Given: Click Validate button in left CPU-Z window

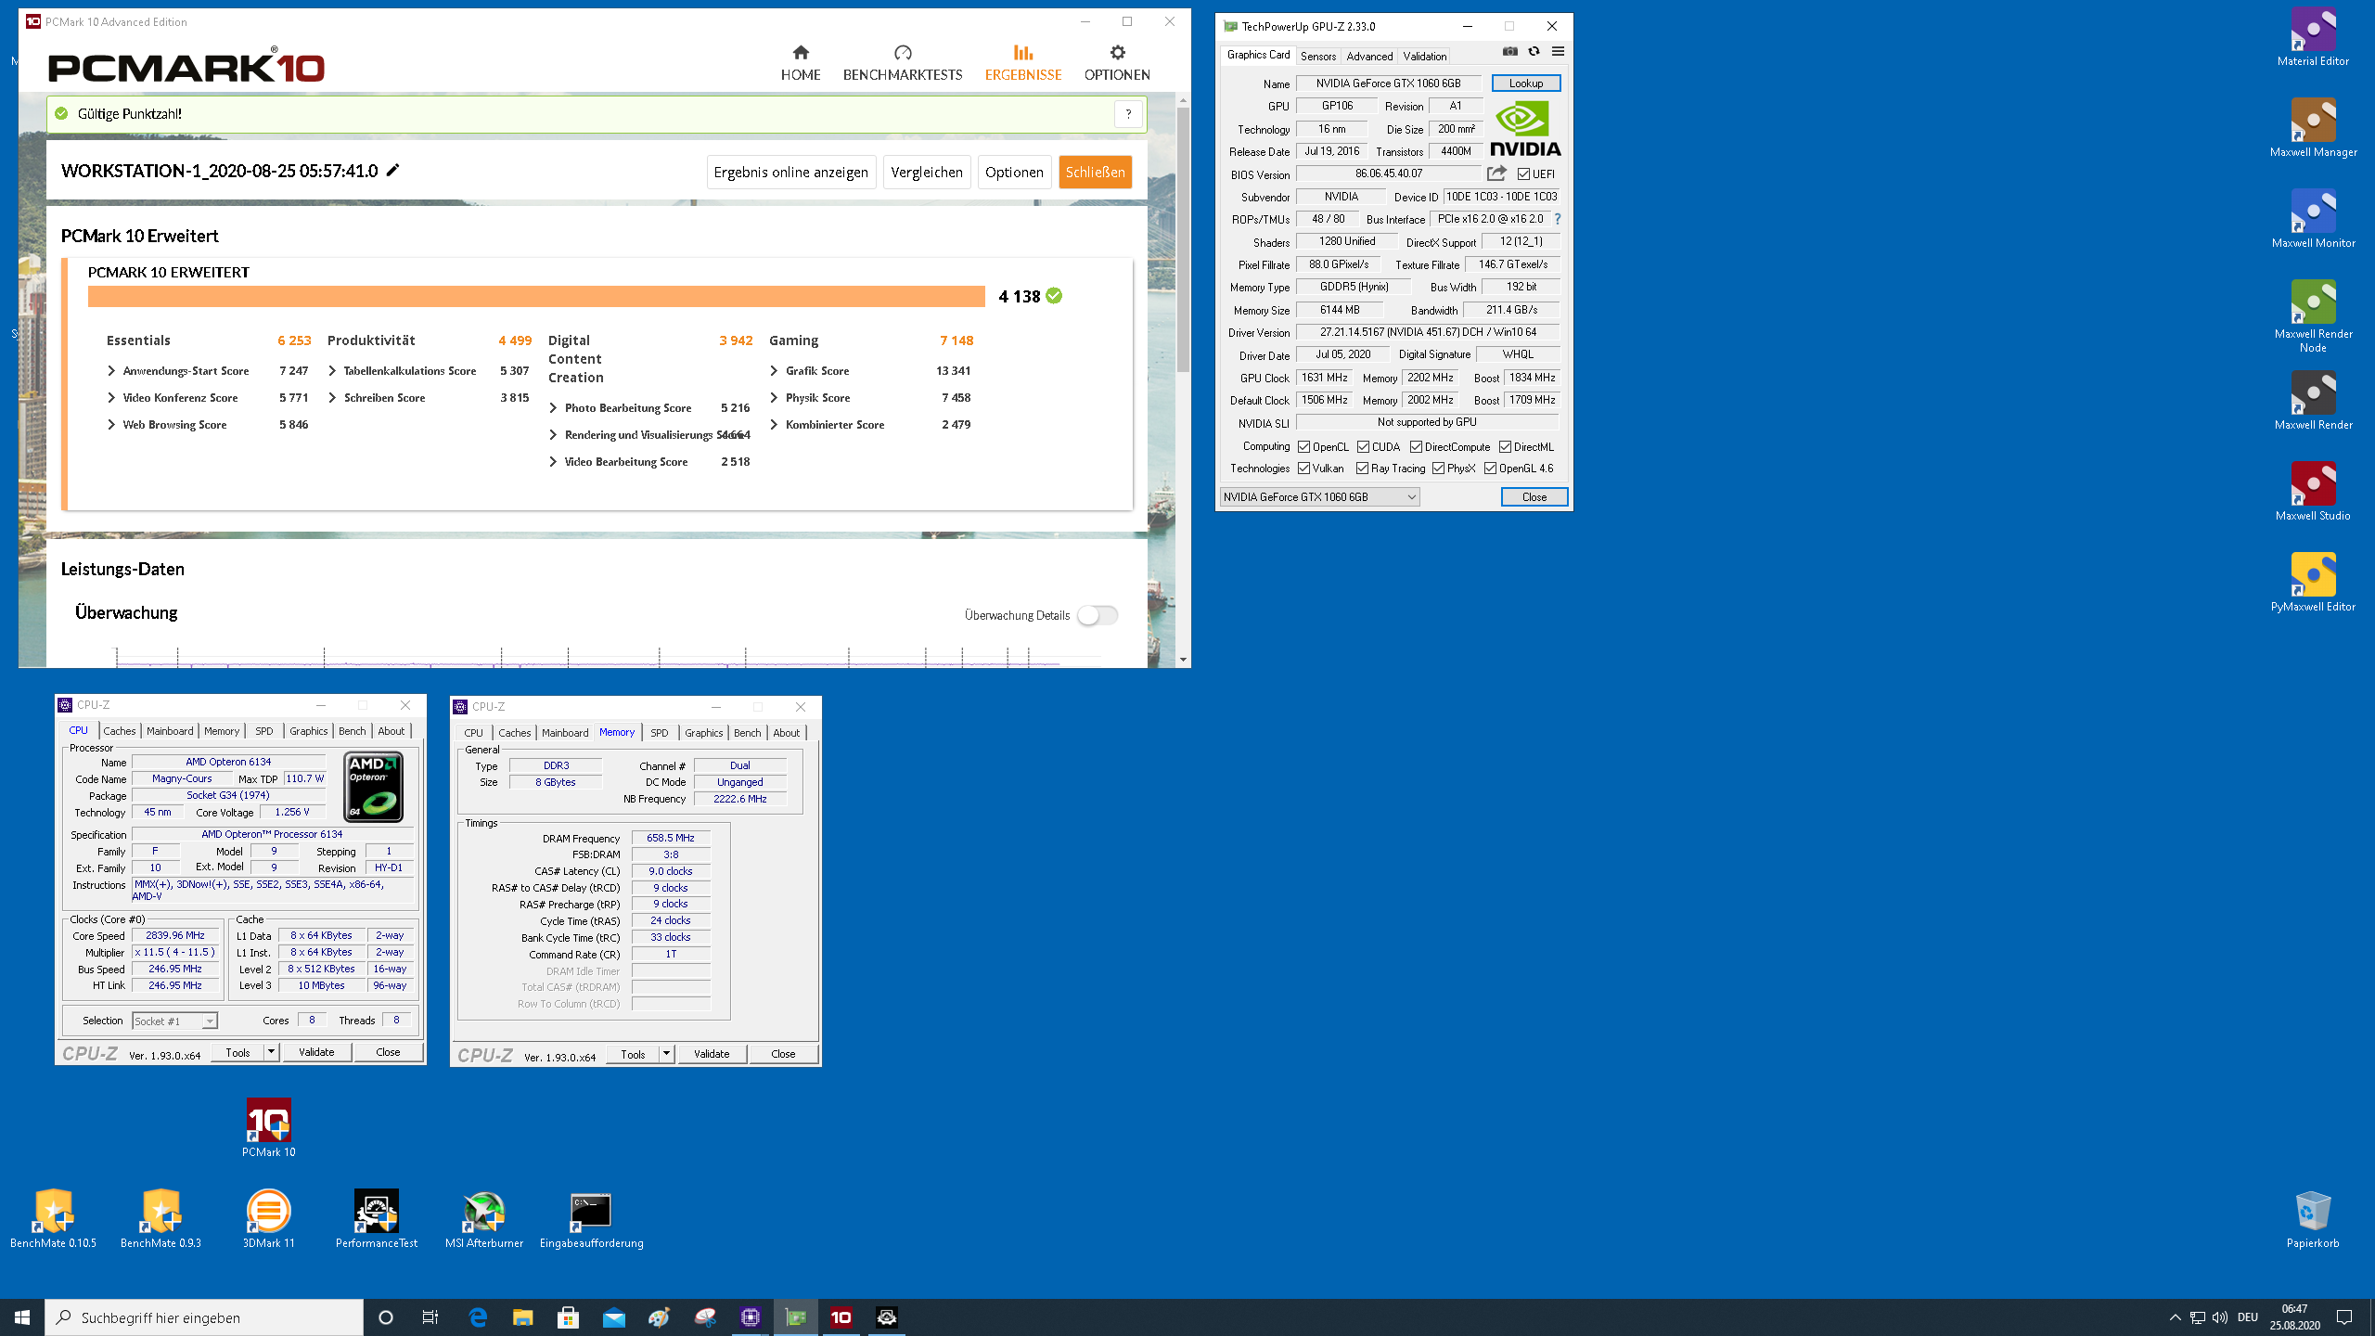Looking at the screenshot, I should [x=316, y=1052].
